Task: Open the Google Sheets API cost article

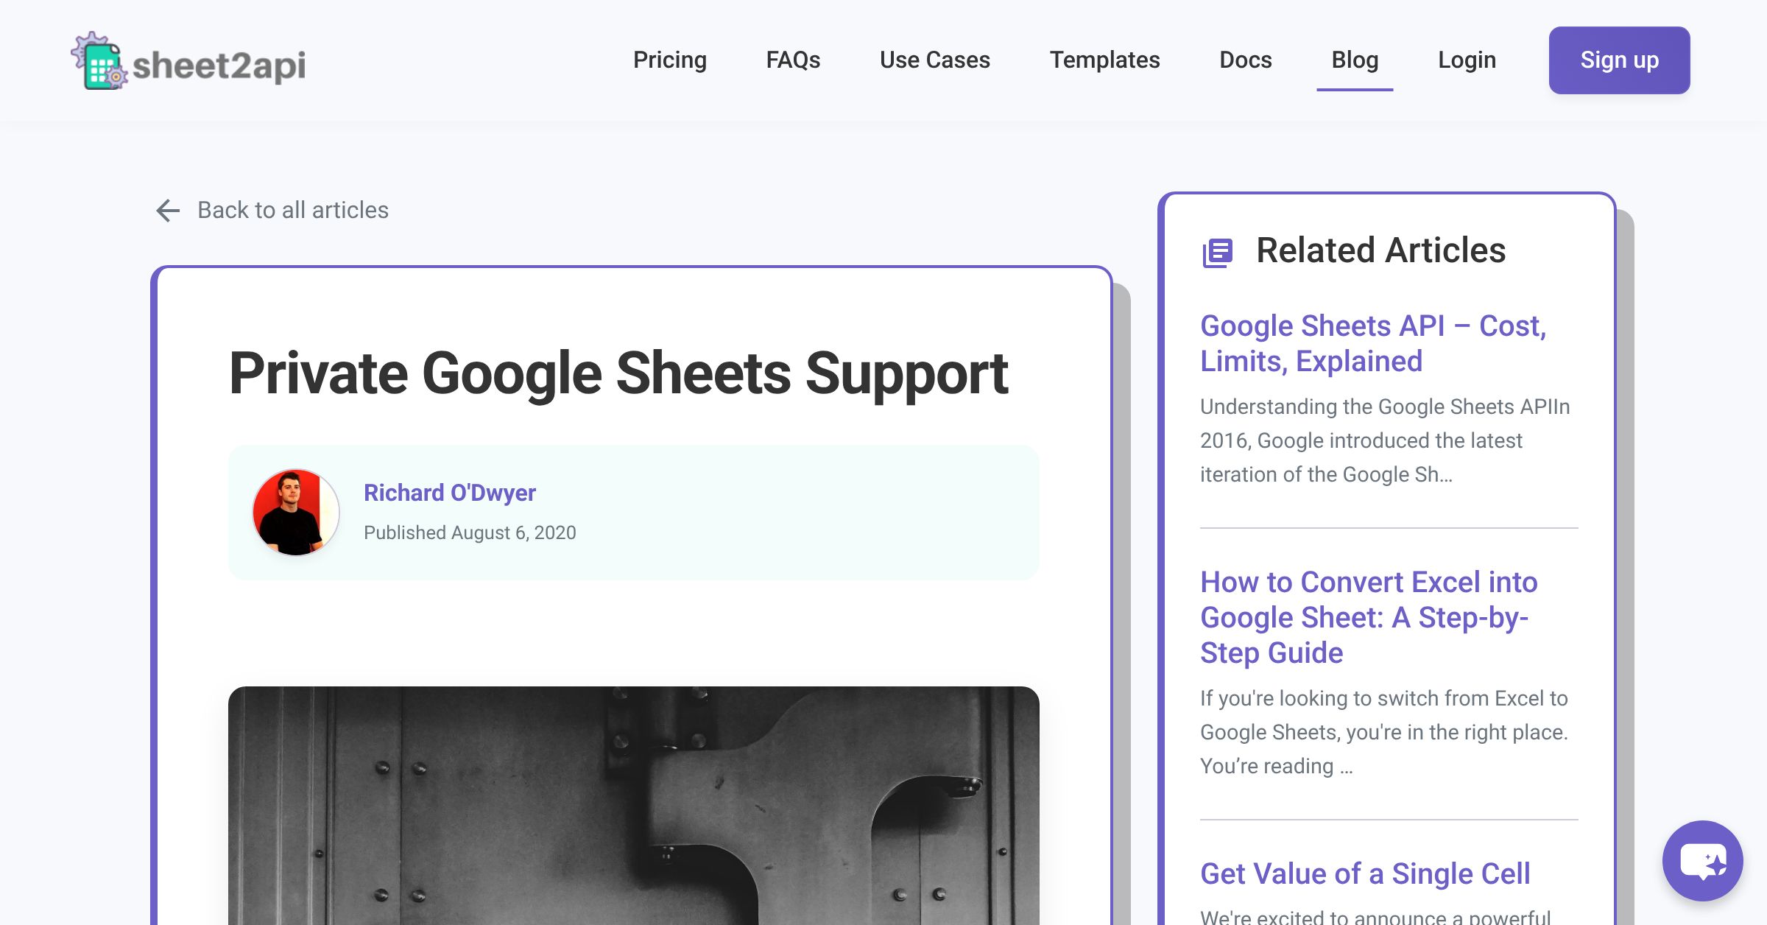Action: (1374, 343)
